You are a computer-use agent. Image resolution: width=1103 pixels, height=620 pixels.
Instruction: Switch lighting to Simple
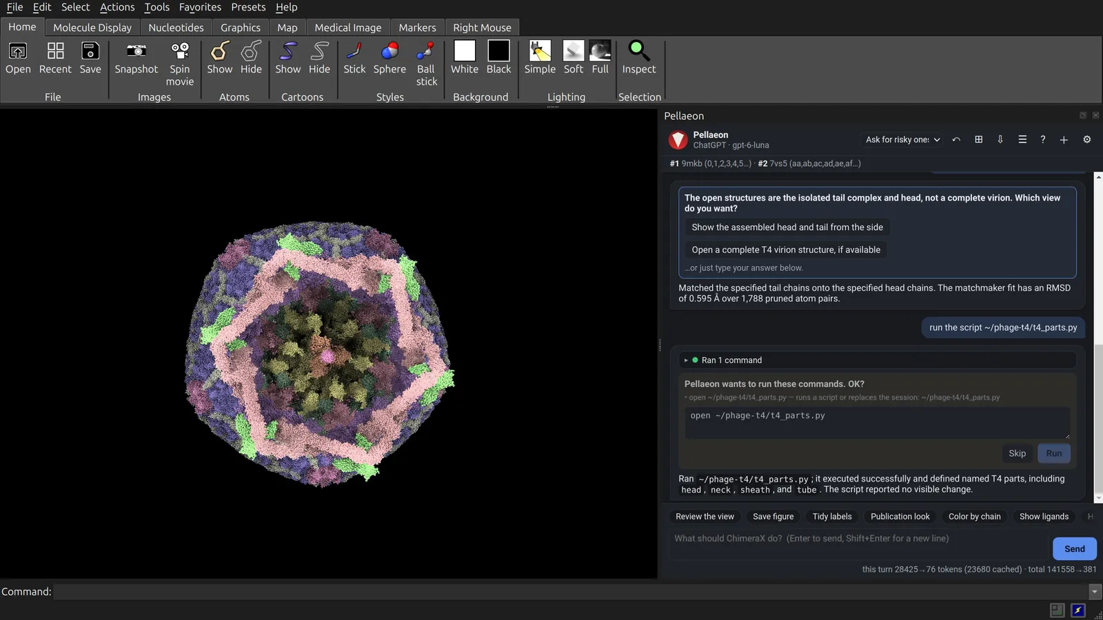click(540, 58)
